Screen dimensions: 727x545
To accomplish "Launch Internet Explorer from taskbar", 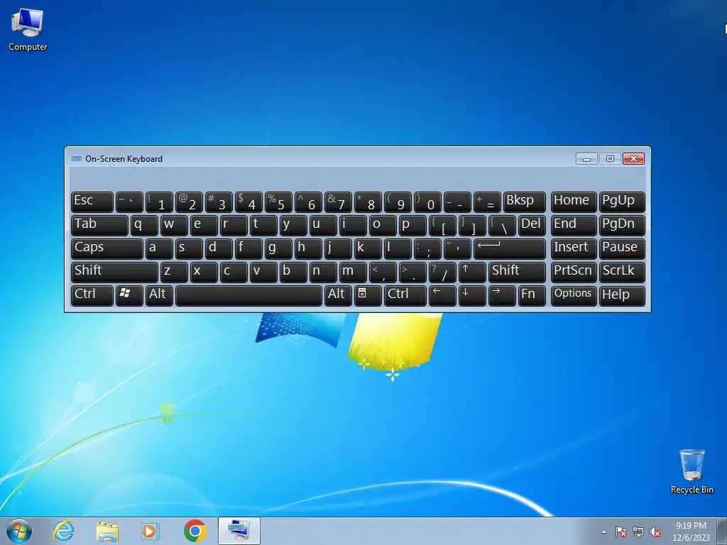I will tap(63, 531).
